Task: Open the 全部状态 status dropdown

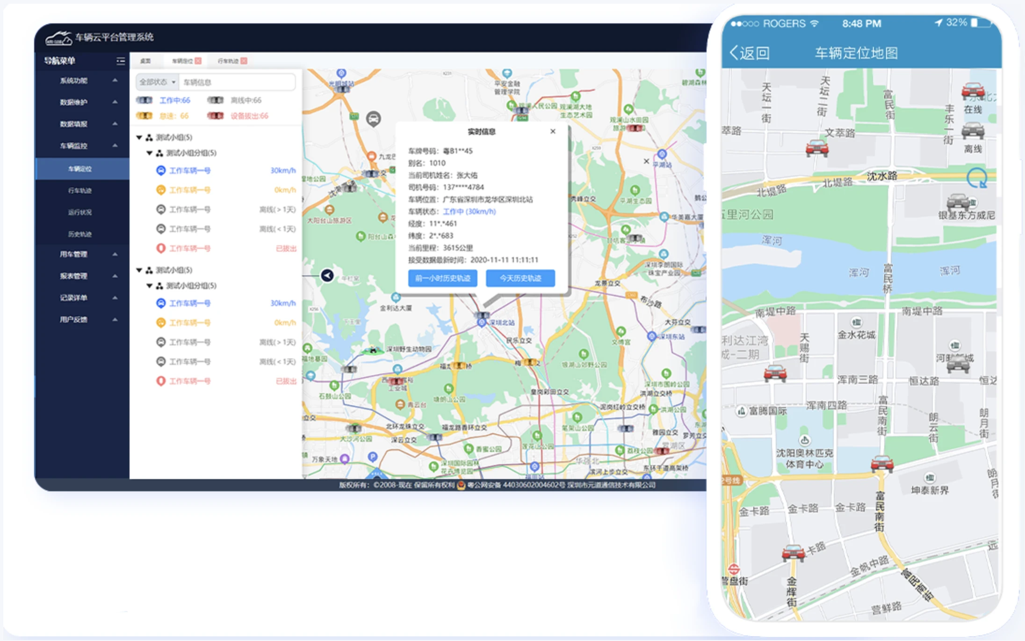Action: pyautogui.click(x=157, y=82)
